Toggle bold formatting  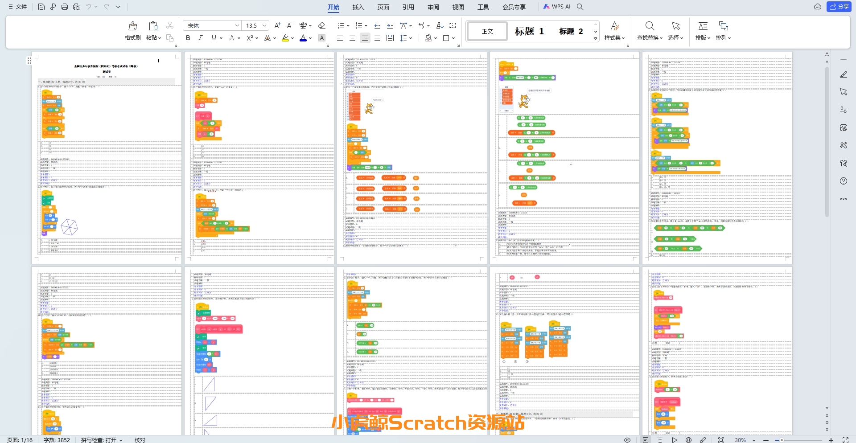point(188,38)
